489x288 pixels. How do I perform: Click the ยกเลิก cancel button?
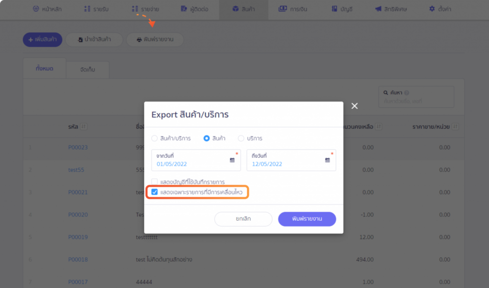(x=243, y=219)
